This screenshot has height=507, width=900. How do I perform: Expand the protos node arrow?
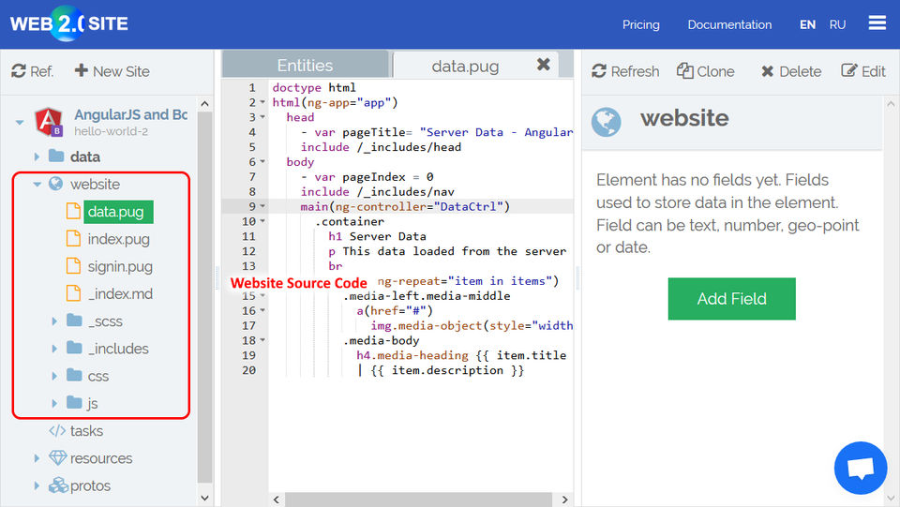point(37,485)
